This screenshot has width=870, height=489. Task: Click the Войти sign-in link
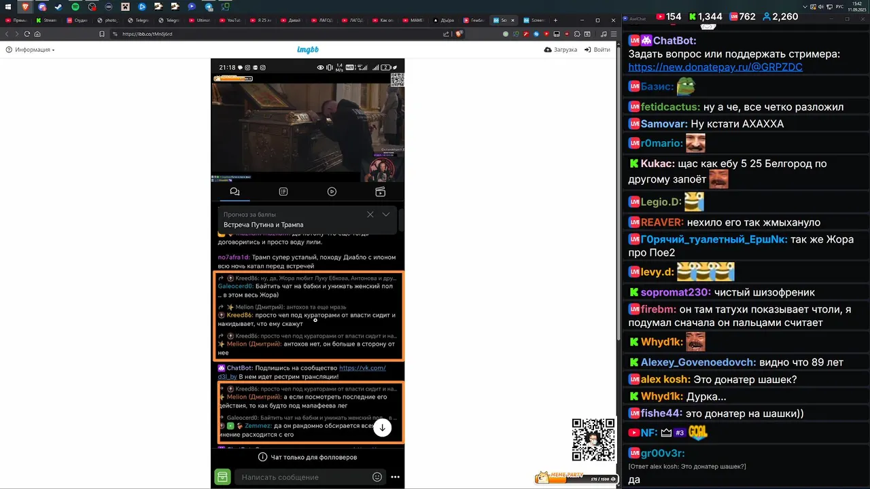tap(597, 50)
